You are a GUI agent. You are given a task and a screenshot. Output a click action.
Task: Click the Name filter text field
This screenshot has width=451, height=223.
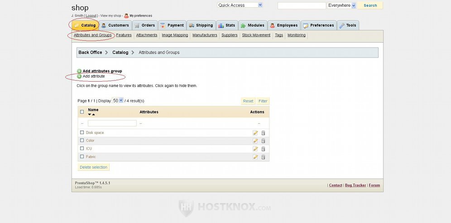pos(112,123)
